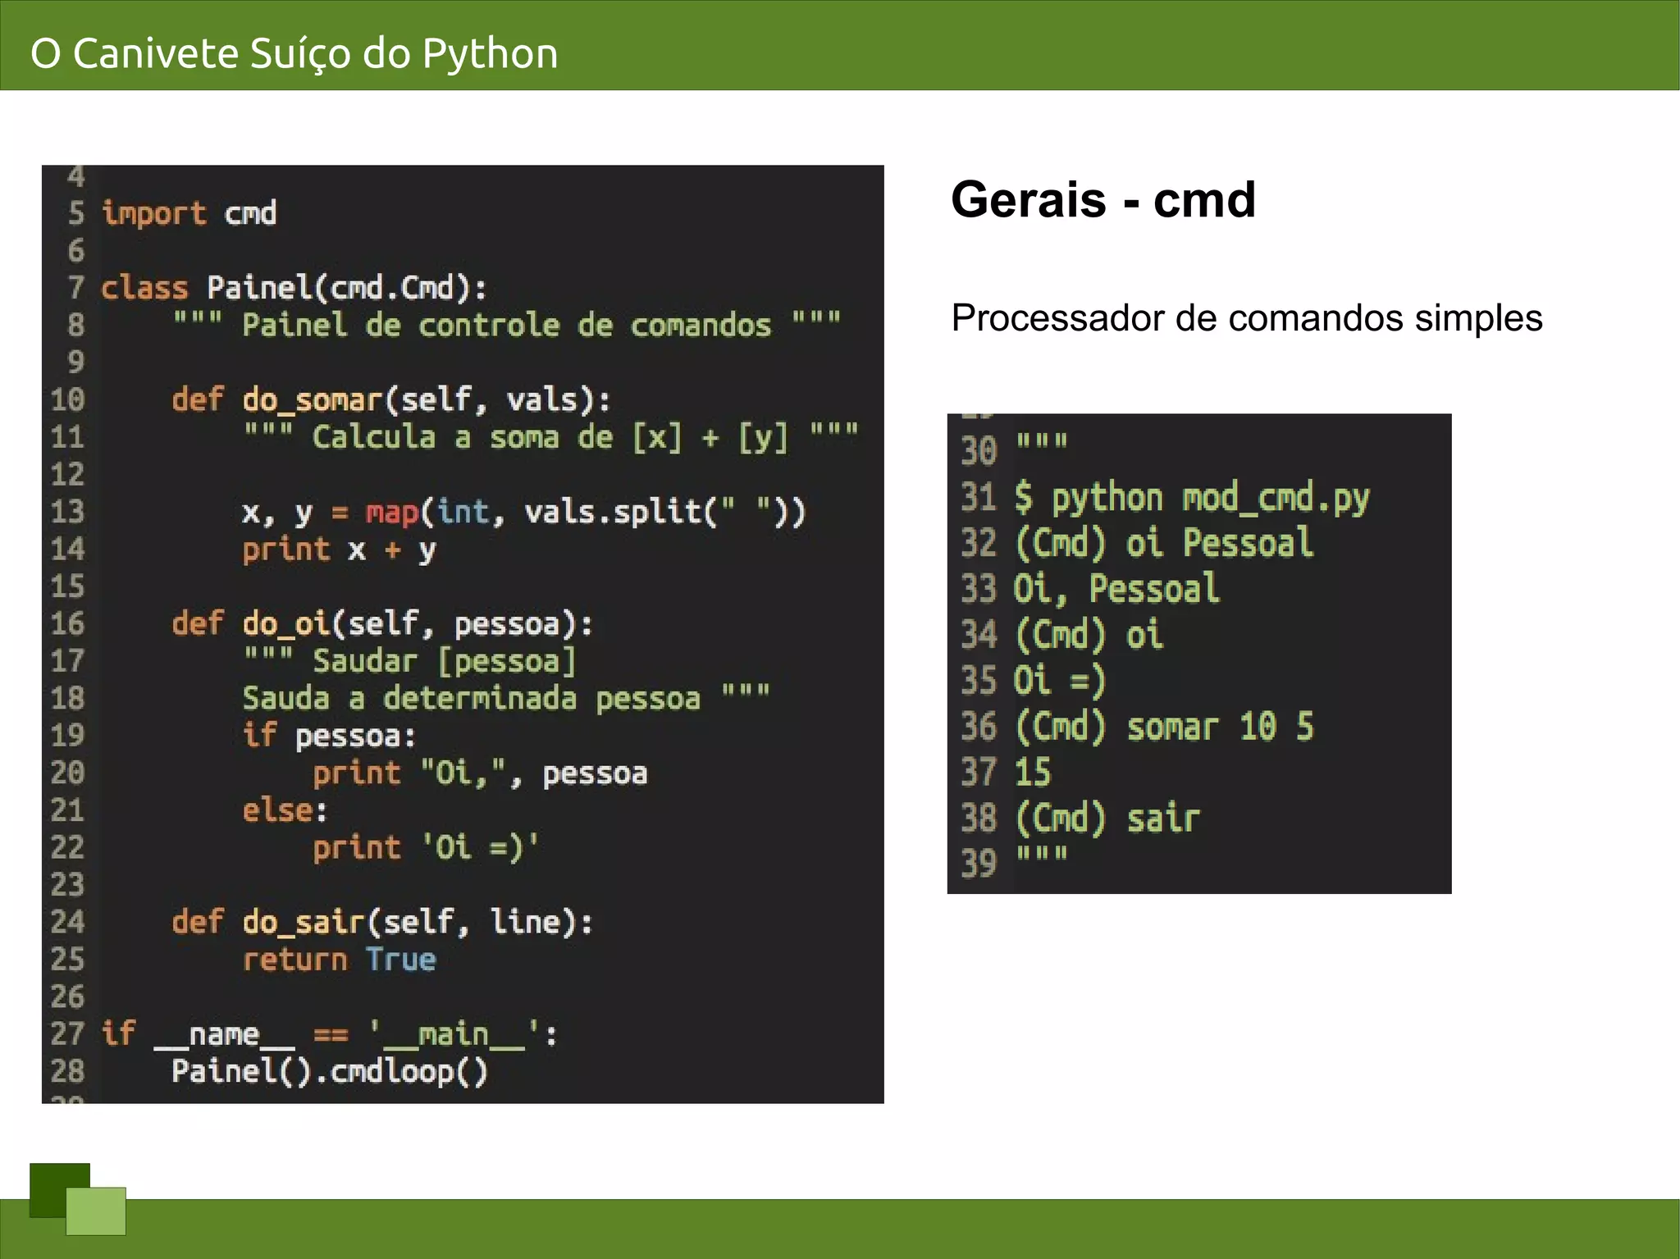
Task: Click line 34 '(Cmd) oi'
Action: coord(1089,635)
